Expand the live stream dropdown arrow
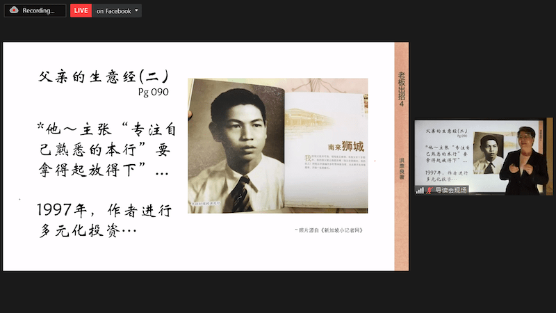Image resolution: width=556 pixels, height=313 pixels. coord(136,10)
